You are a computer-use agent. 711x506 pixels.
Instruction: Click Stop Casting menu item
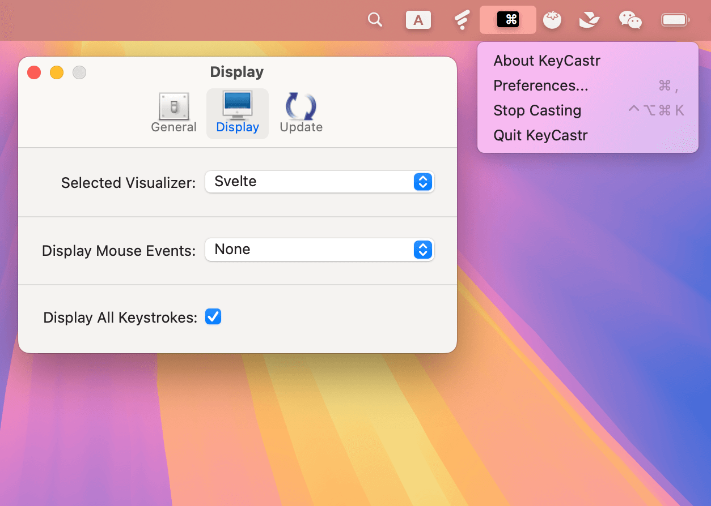point(537,110)
